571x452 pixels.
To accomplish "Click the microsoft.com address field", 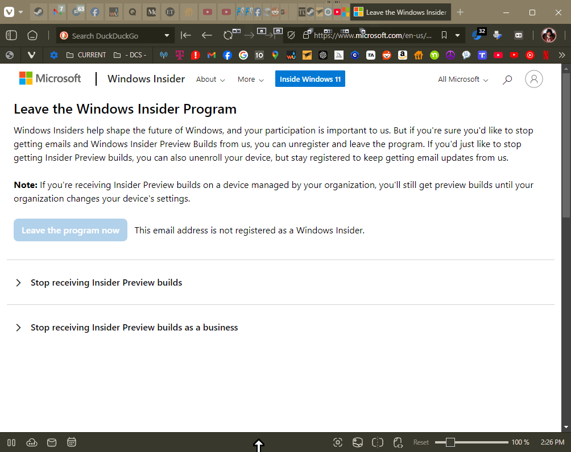I will point(373,35).
